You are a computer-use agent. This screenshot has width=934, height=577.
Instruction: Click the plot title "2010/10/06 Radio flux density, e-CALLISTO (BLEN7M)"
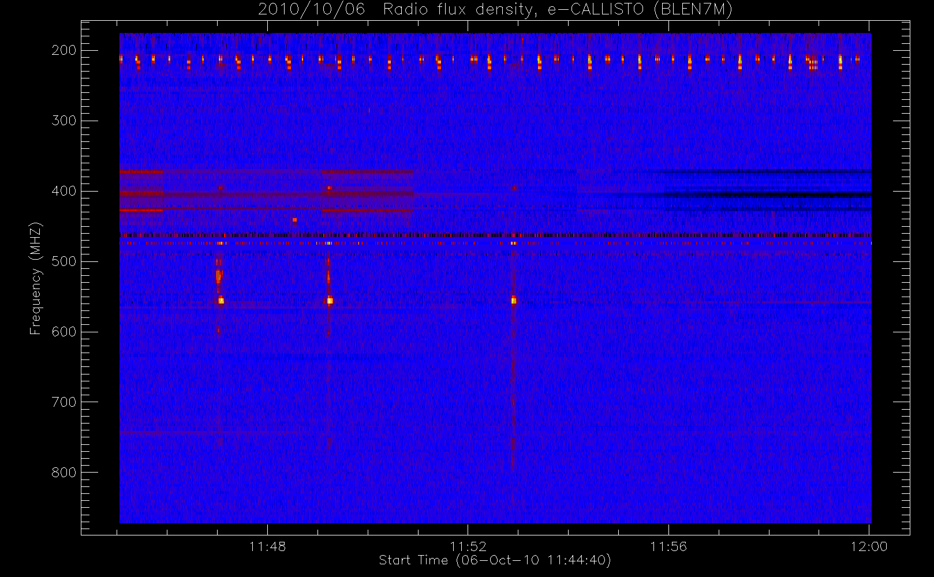[495, 10]
